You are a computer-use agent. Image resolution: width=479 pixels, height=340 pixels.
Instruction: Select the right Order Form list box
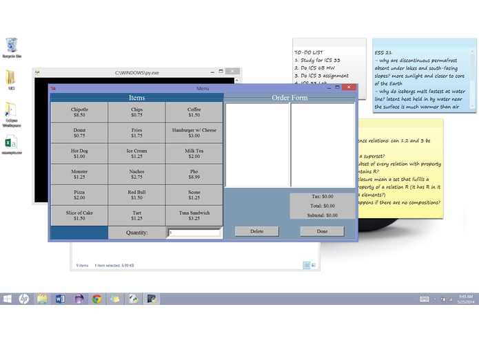323,145
